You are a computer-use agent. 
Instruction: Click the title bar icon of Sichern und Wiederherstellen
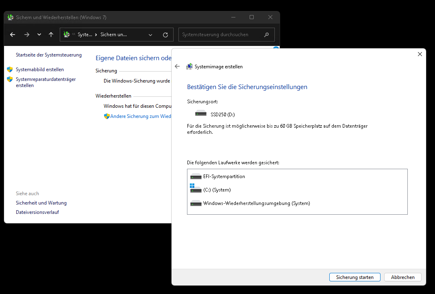11,17
